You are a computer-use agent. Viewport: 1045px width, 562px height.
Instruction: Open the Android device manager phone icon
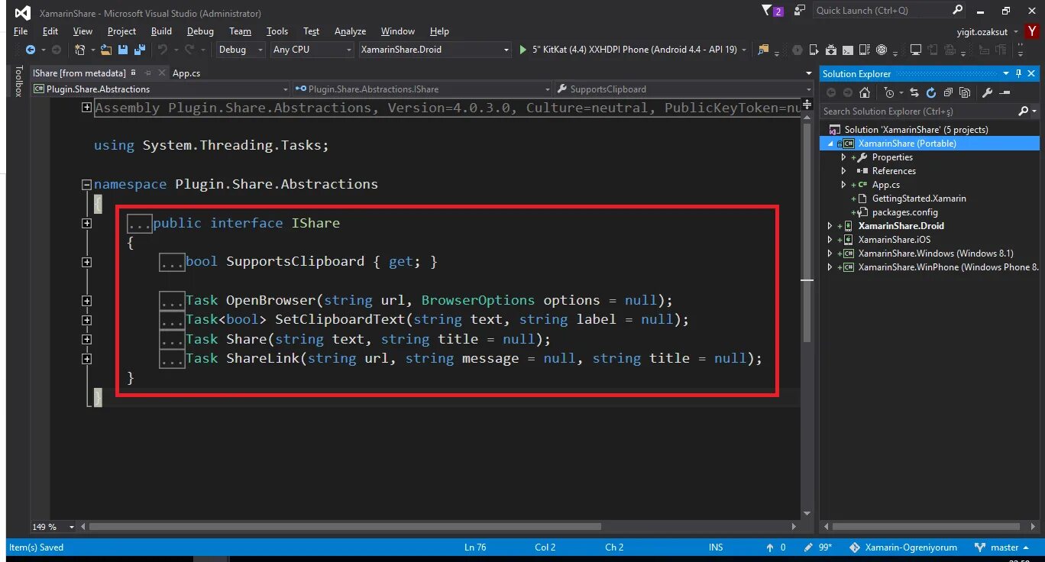click(x=814, y=50)
